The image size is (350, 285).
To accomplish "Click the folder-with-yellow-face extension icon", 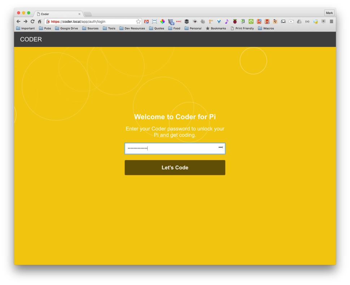I will (x=315, y=22).
